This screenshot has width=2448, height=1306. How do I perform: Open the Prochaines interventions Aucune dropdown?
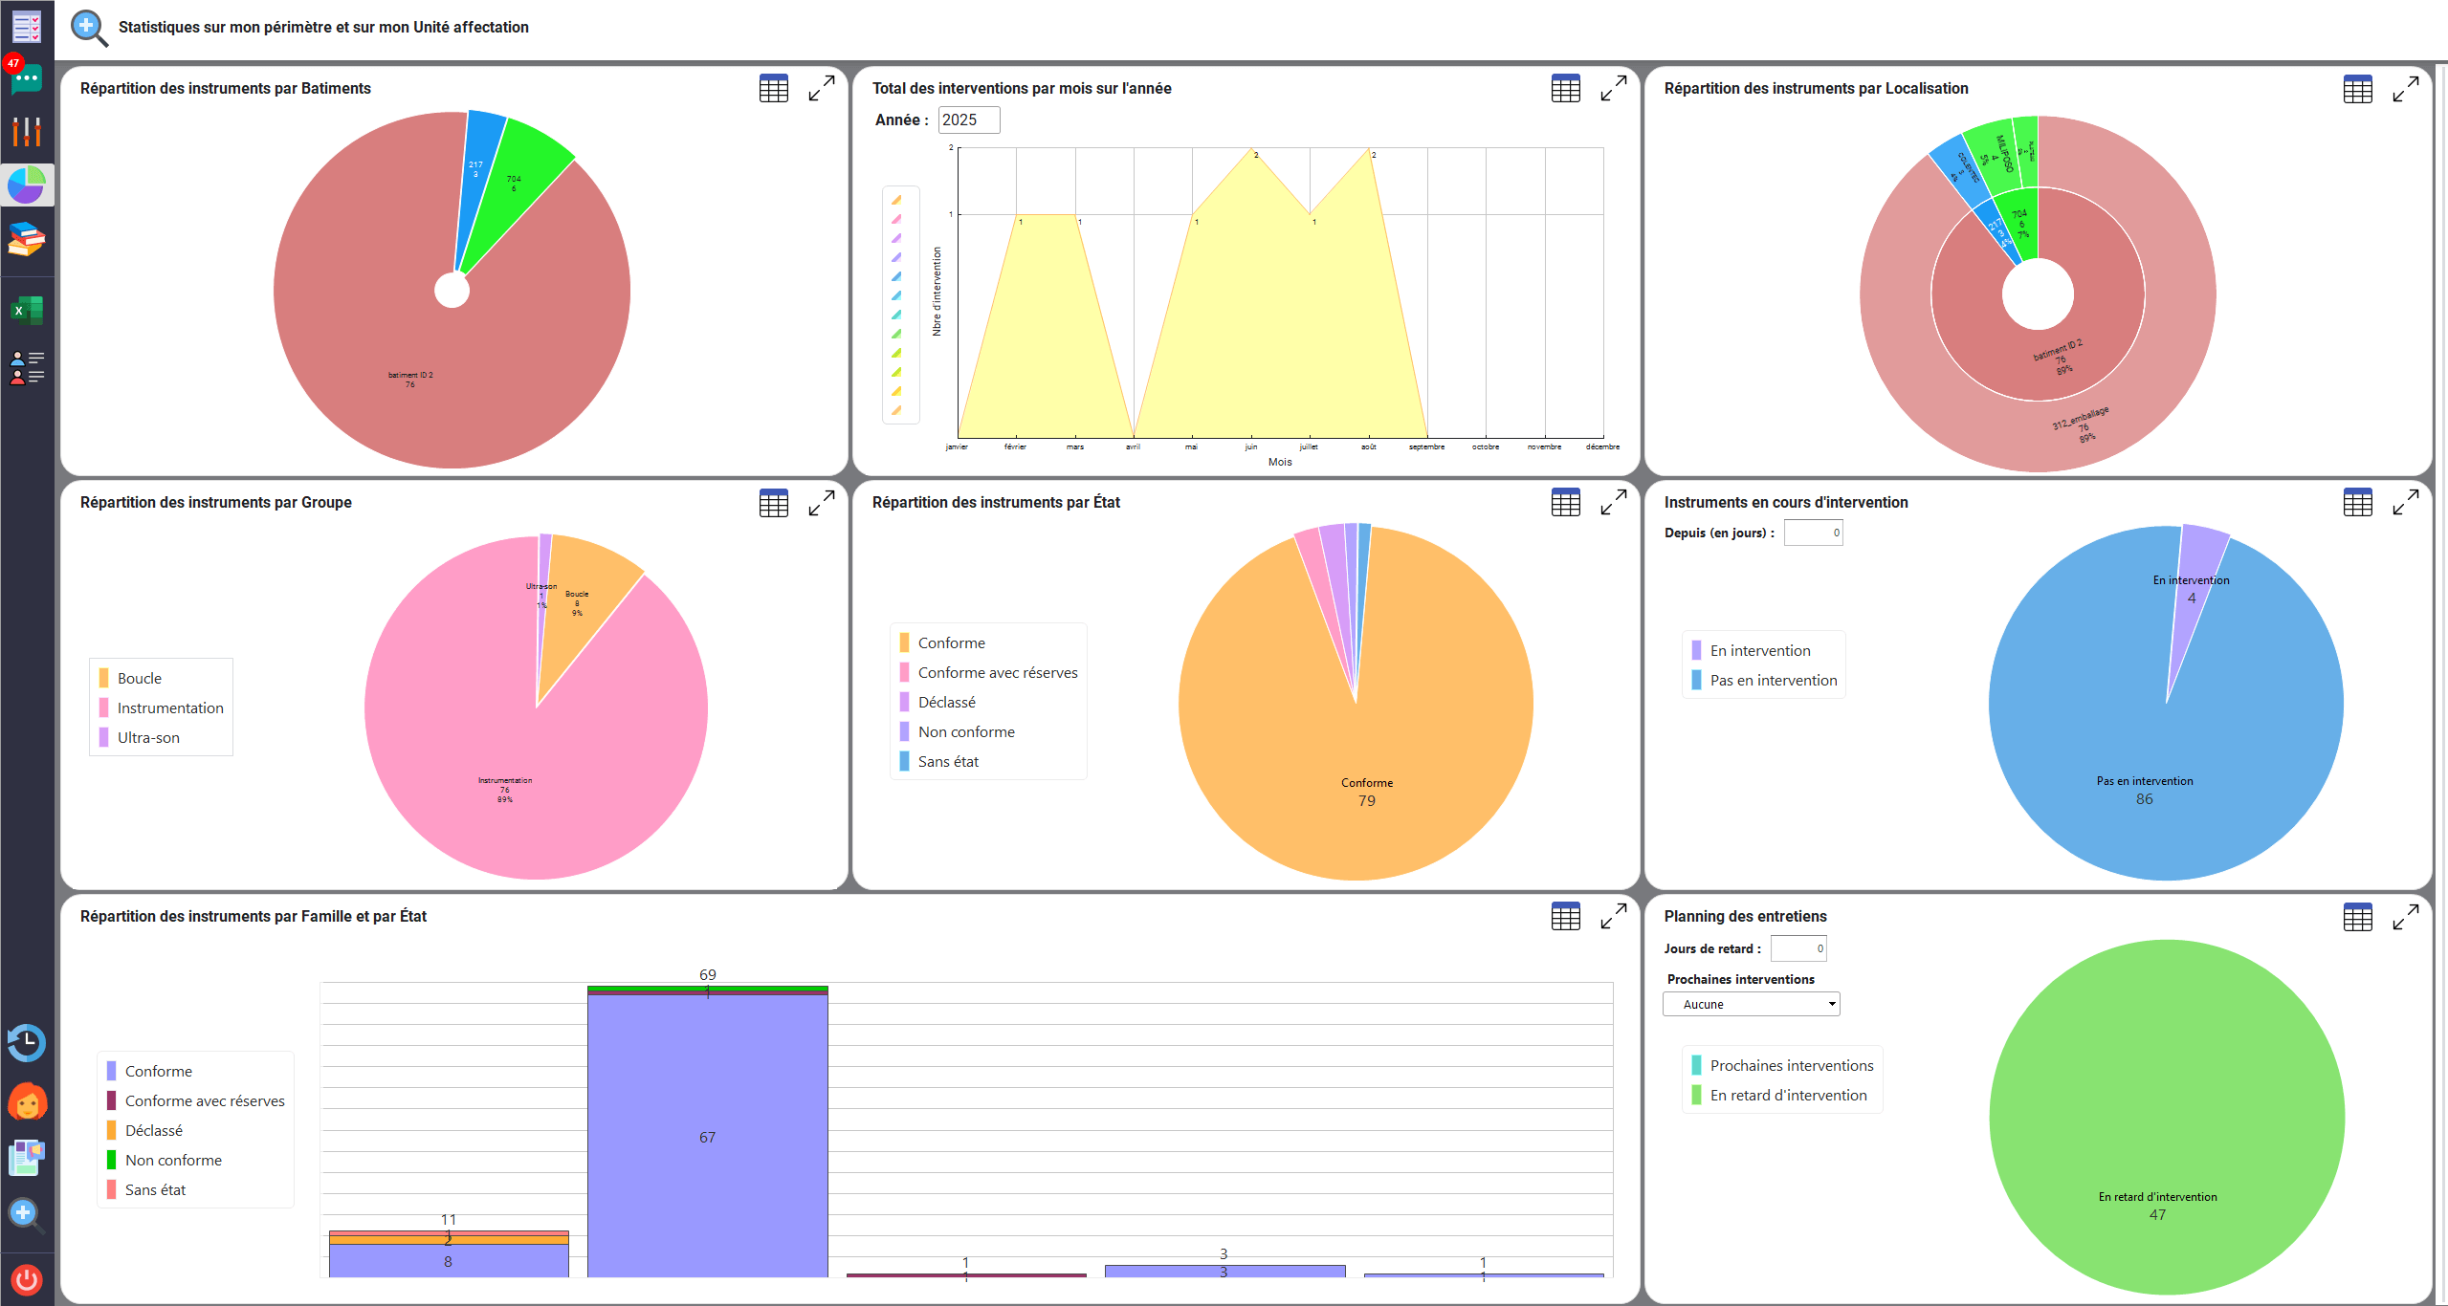click(1751, 1004)
